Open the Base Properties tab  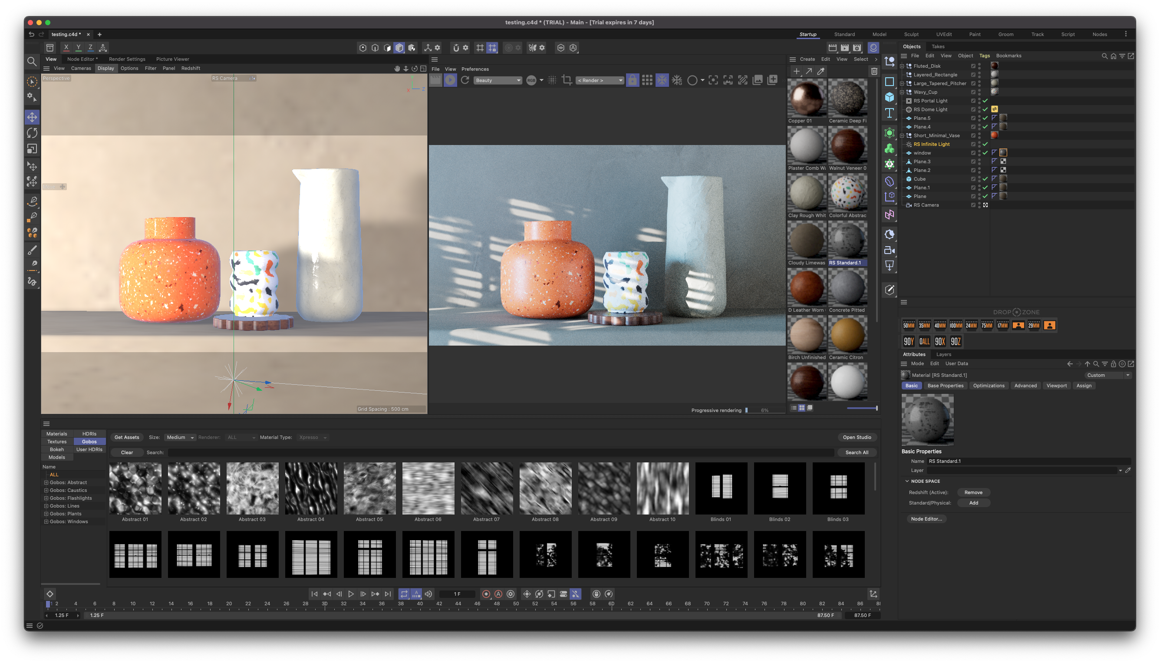click(945, 386)
